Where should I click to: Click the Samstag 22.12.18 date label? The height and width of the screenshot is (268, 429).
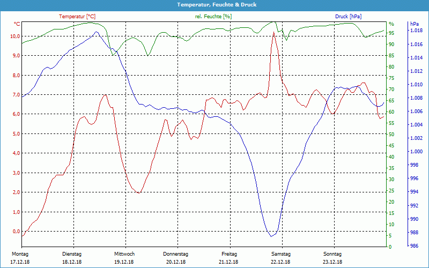280,258
